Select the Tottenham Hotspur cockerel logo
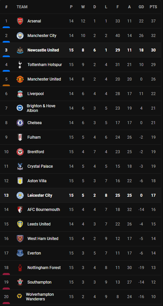Image resolution: width=163 pixels, height=306 pixels. pos(20,65)
